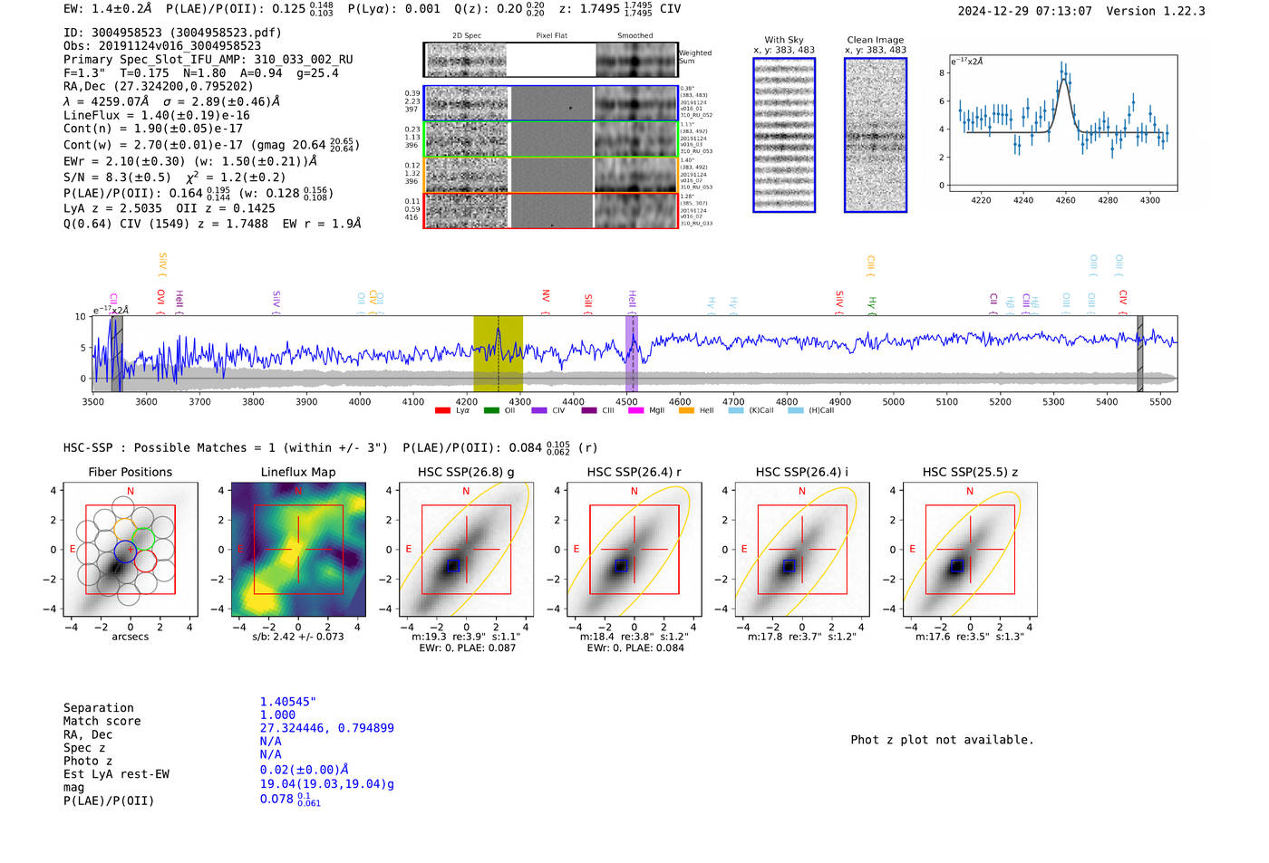This screenshot has height=863, width=1269.
Task: Click the Match score value 1.000
Action: [x=277, y=714]
